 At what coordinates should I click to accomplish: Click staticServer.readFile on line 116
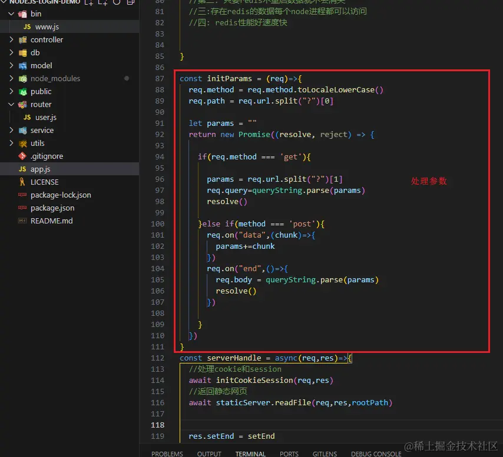click(263, 402)
